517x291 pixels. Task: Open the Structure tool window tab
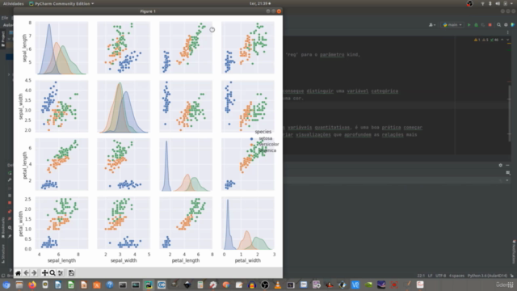coord(3,253)
